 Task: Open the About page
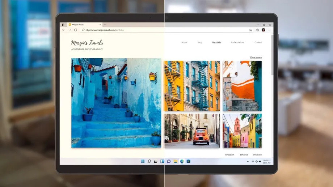click(184, 42)
